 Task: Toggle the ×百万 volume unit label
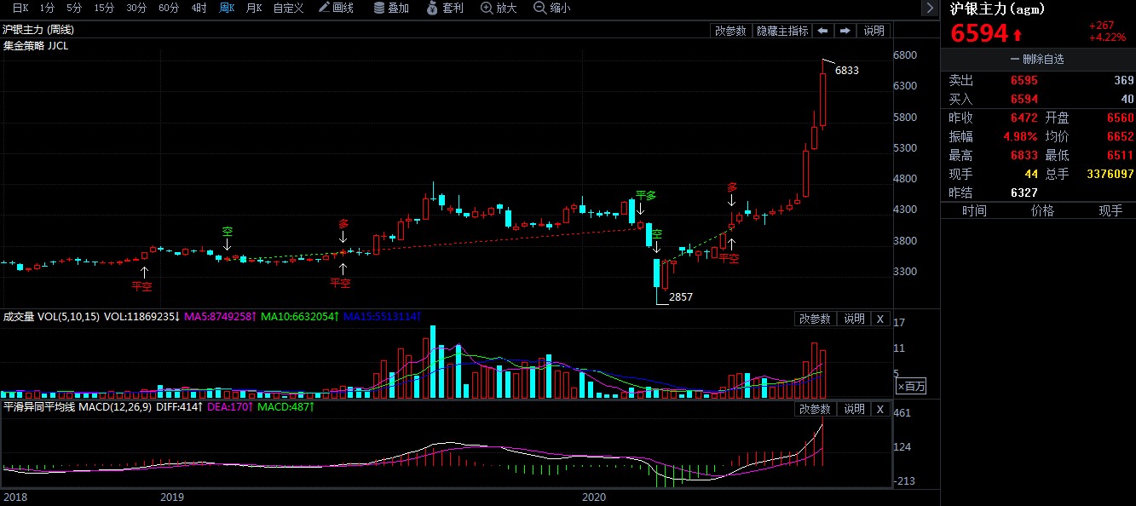pyautogui.click(x=910, y=386)
